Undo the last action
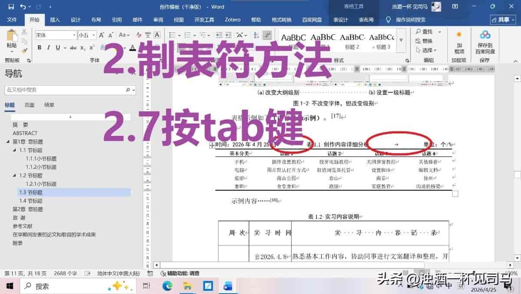This screenshot has width=521, height=294. [x=23, y=7]
